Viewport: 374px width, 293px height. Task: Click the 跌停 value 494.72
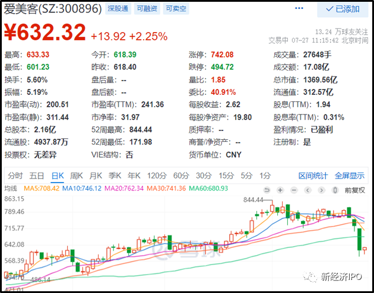coord(222,67)
